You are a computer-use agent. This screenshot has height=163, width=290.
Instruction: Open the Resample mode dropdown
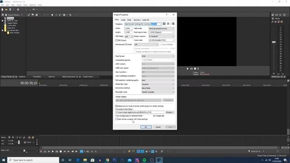coord(158,92)
